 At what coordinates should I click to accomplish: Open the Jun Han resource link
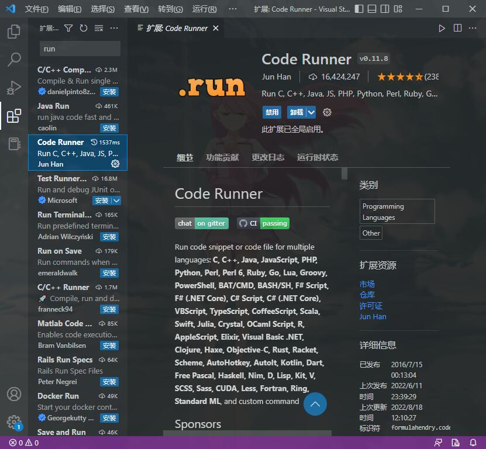point(373,317)
